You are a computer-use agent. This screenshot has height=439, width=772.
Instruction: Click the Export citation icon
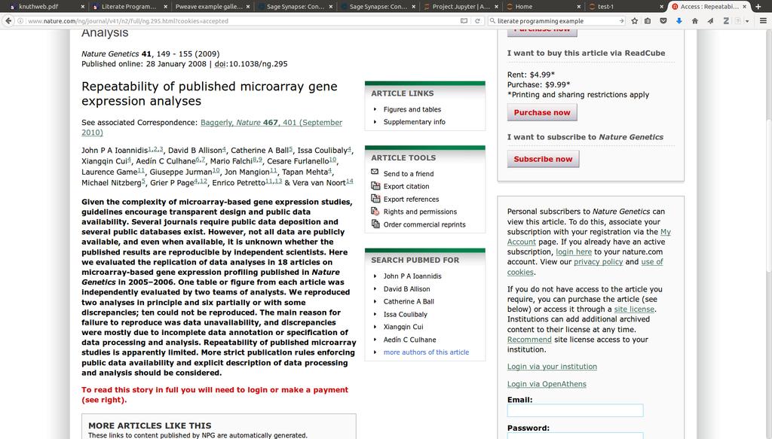click(375, 186)
